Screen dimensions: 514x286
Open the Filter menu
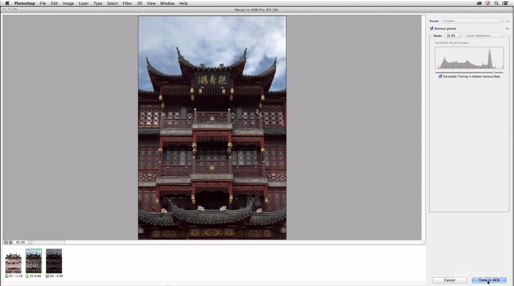127,3
